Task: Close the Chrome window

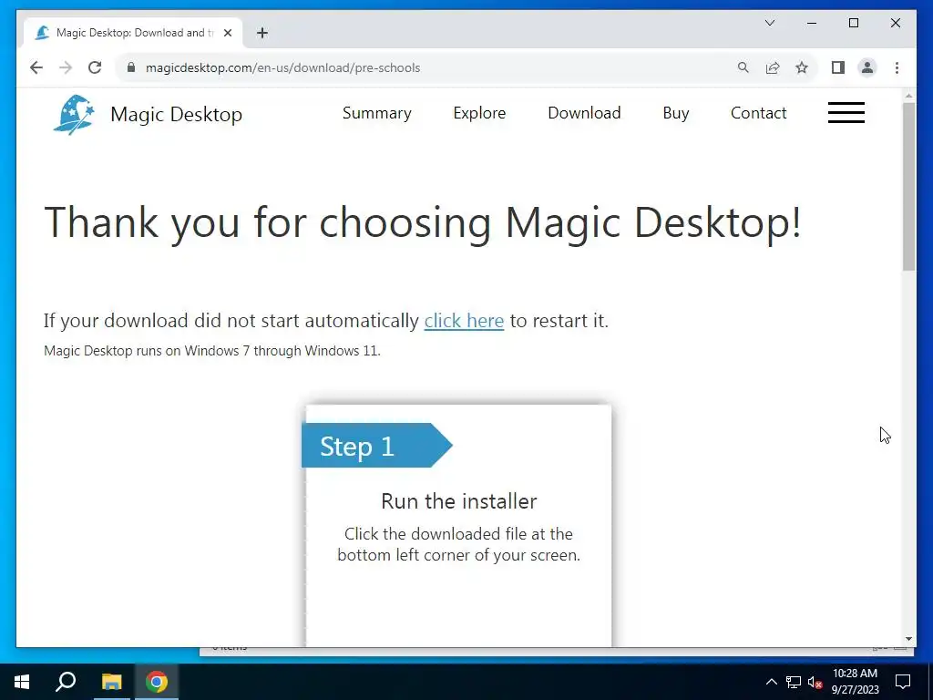Action: [895, 23]
